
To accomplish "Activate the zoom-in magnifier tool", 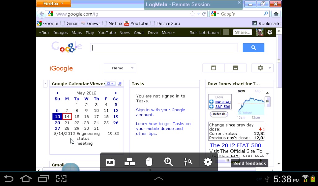I will [169, 162].
